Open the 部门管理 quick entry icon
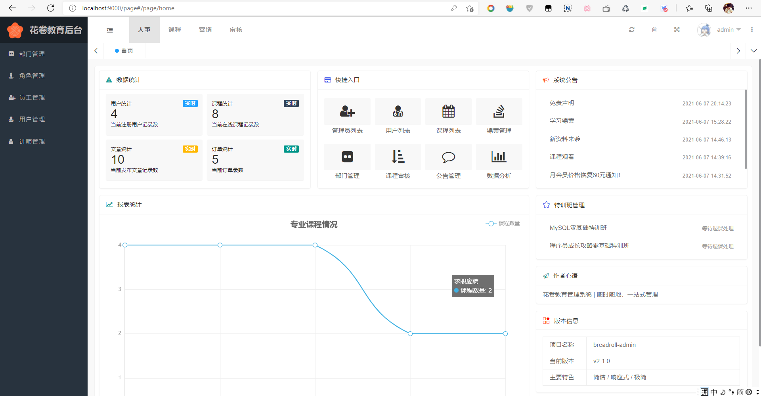761x396 pixels. pos(347,157)
